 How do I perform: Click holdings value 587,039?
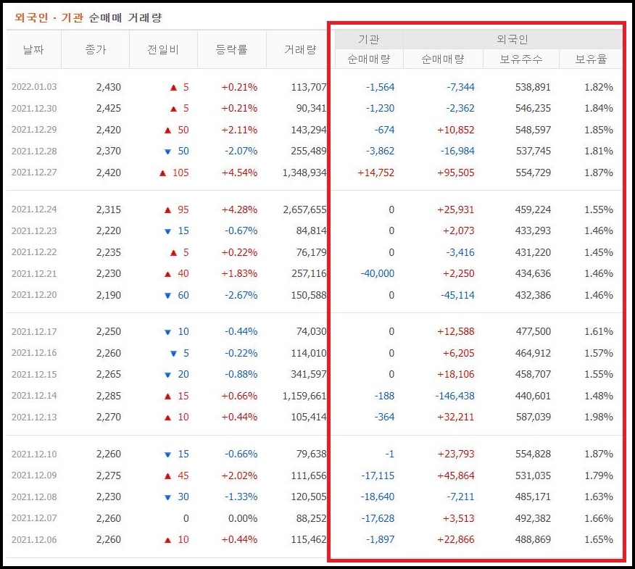[533, 417]
